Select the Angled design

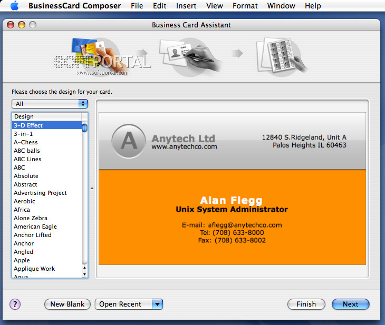pyautogui.click(x=47, y=252)
